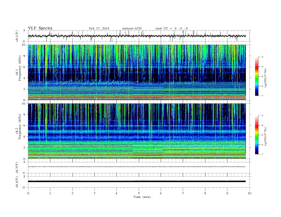The image size is (281, 217).
Task: Click the ch.1 frequency spectrogram panel
Action: point(137,72)
